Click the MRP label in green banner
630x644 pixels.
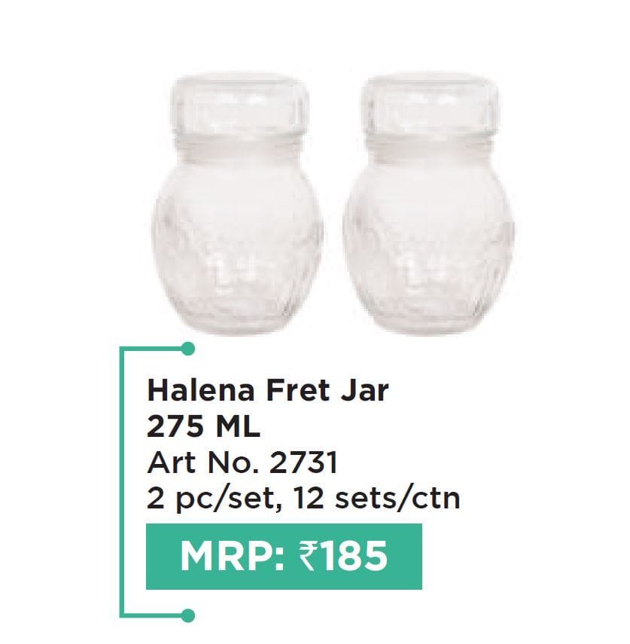click(x=232, y=557)
